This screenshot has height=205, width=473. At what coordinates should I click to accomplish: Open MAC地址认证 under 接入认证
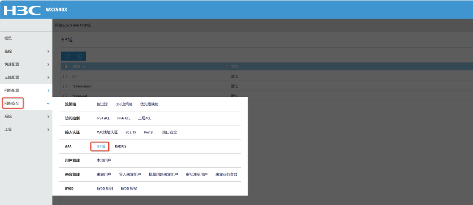(x=107, y=132)
